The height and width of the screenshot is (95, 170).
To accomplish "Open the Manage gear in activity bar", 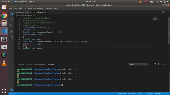I will tap(11, 89).
